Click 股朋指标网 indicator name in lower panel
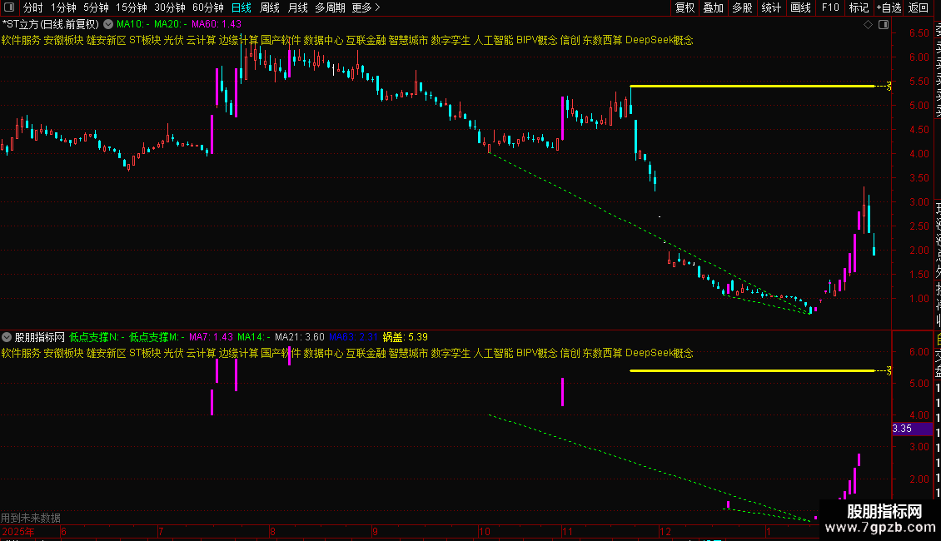 coord(40,337)
